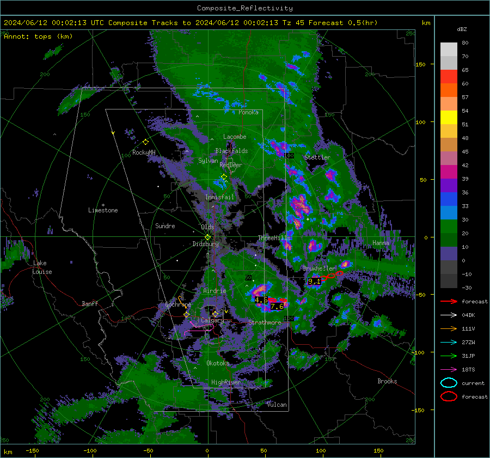The width and height of the screenshot is (490, 458).
Task: Pick the light gray 80-70 dBZ swatch
Action: click(x=449, y=49)
